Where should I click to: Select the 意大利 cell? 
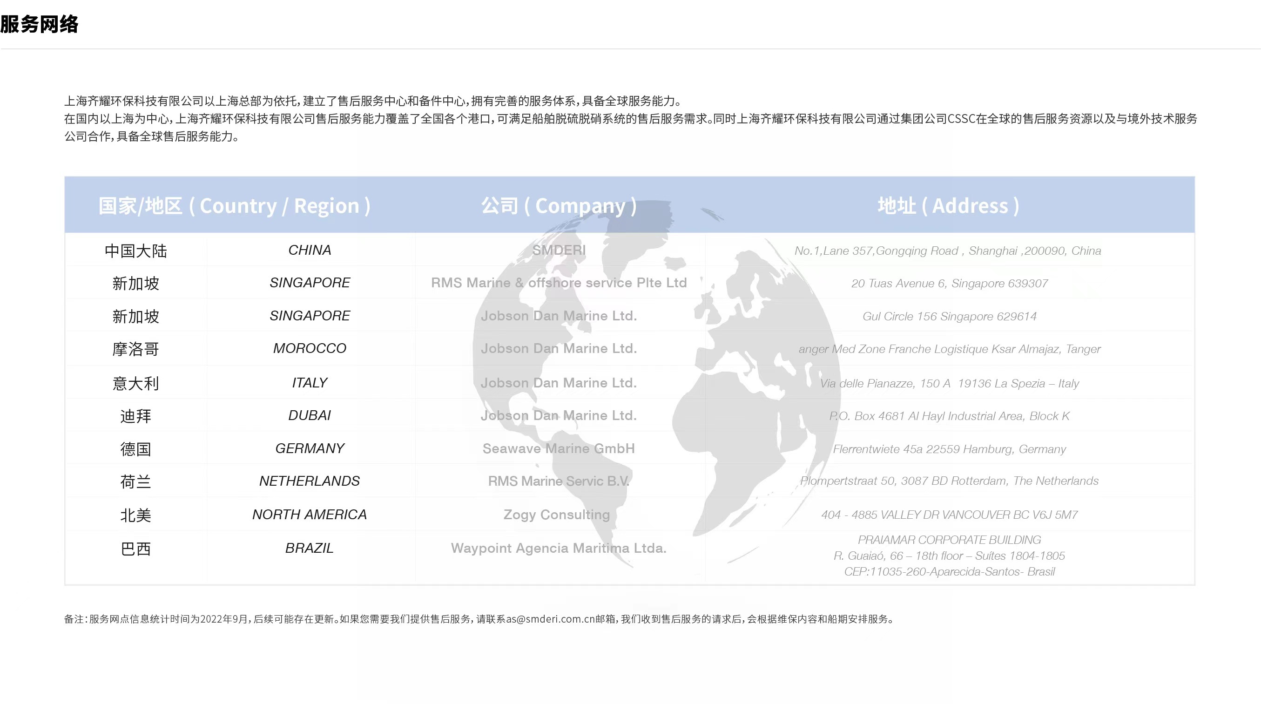point(135,383)
